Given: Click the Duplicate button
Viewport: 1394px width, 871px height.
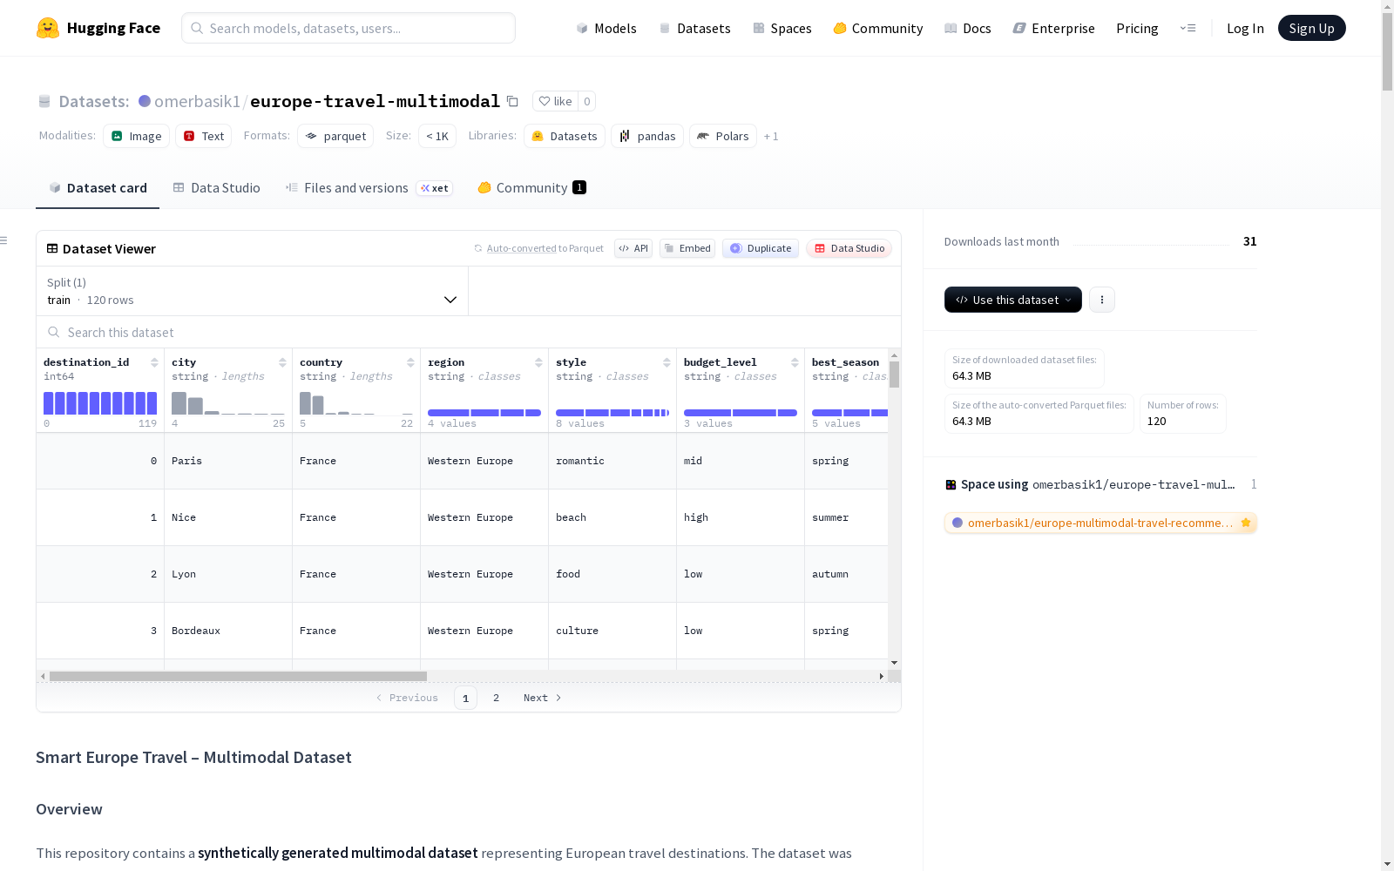Looking at the screenshot, I should pyautogui.click(x=761, y=248).
